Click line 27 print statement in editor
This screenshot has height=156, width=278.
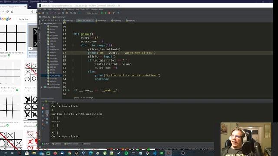coord(122,53)
